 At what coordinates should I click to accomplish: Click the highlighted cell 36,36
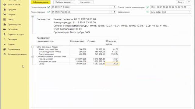click(112, 64)
